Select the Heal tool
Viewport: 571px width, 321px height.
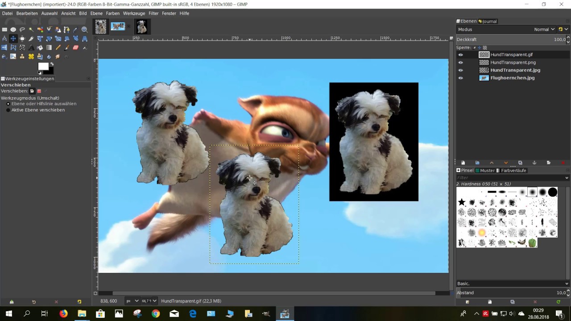[31, 57]
